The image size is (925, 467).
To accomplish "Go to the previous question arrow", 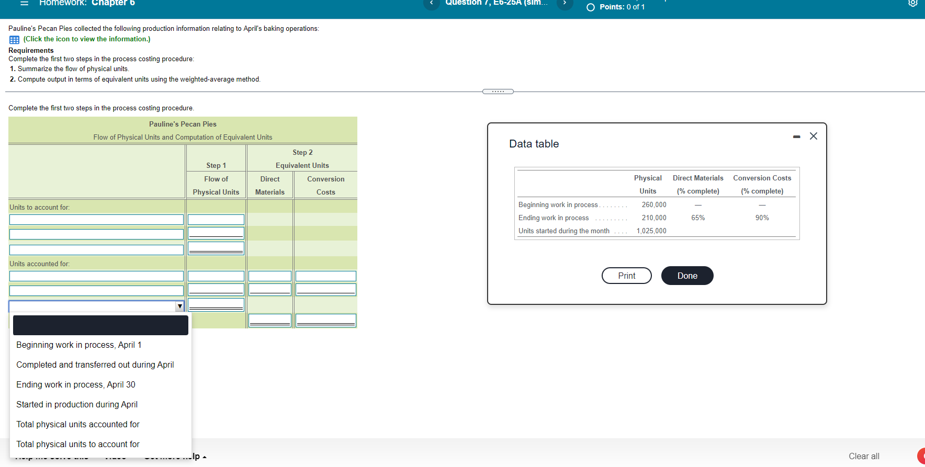I will (431, 3).
